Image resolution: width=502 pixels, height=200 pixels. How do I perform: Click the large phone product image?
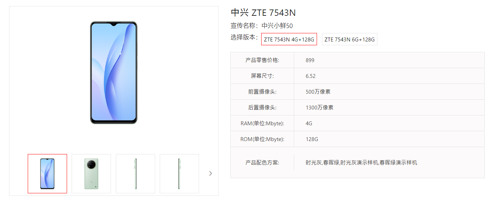(114, 73)
